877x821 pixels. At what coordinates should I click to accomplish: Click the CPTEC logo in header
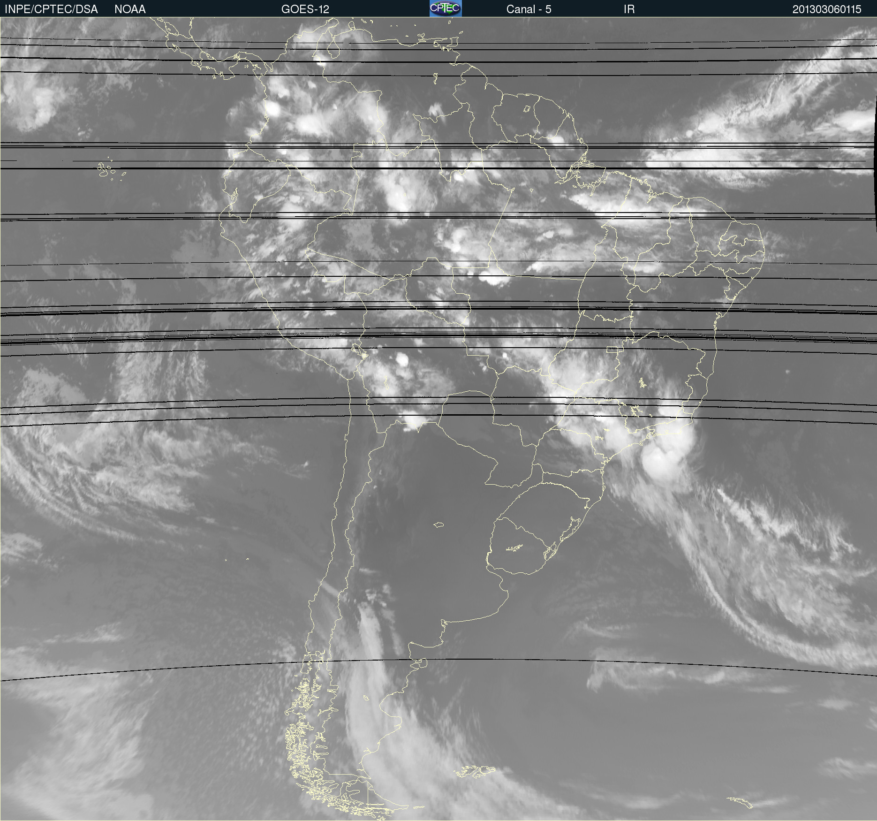(x=446, y=8)
